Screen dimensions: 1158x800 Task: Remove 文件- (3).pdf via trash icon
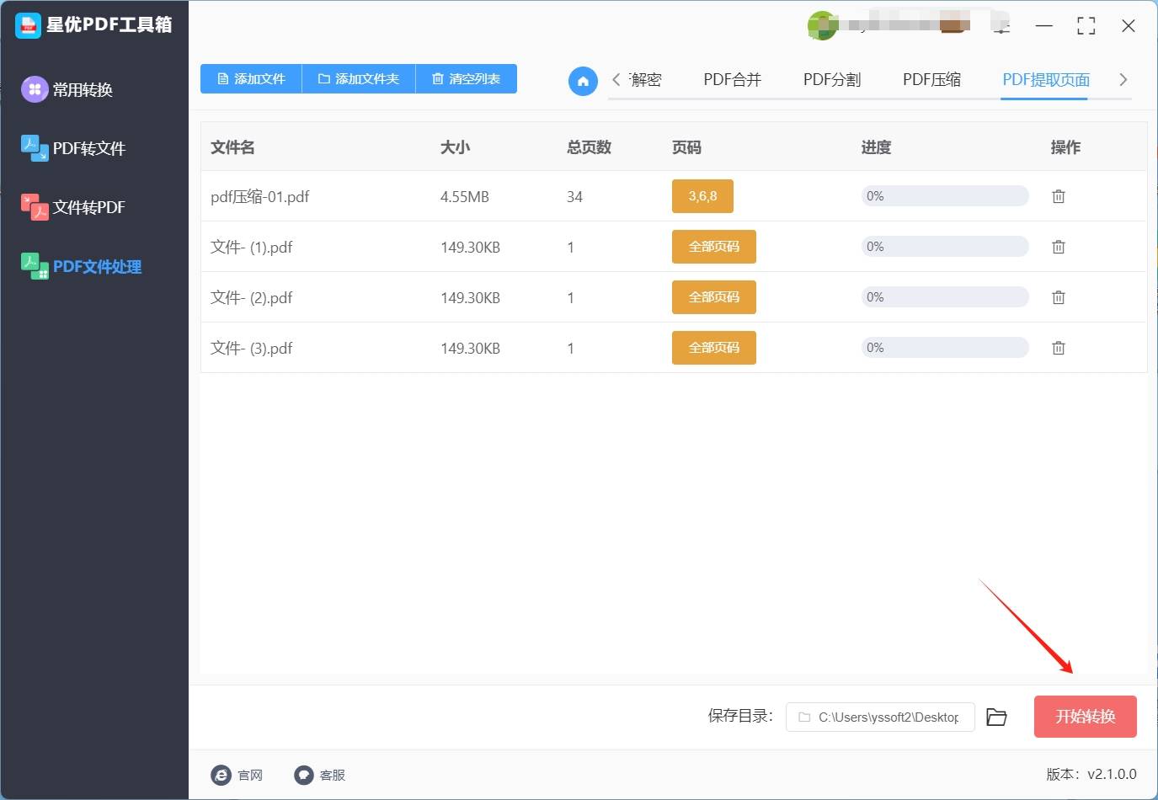tap(1059, 348)
